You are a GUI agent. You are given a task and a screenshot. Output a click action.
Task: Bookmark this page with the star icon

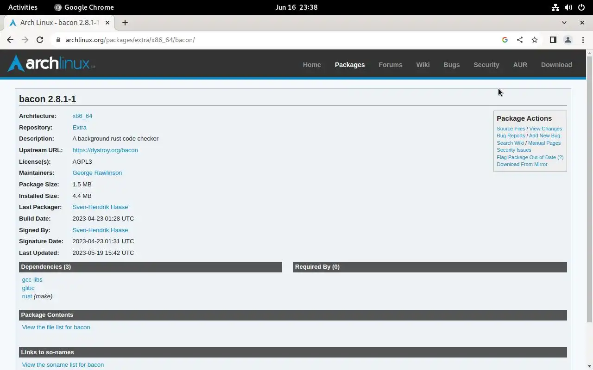pyautogui.click(x=535, y=40)
